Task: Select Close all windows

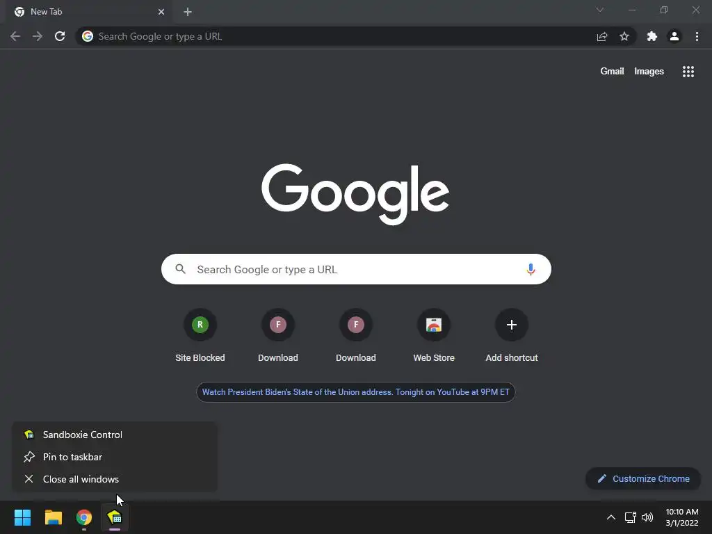Action: (115, 479)
